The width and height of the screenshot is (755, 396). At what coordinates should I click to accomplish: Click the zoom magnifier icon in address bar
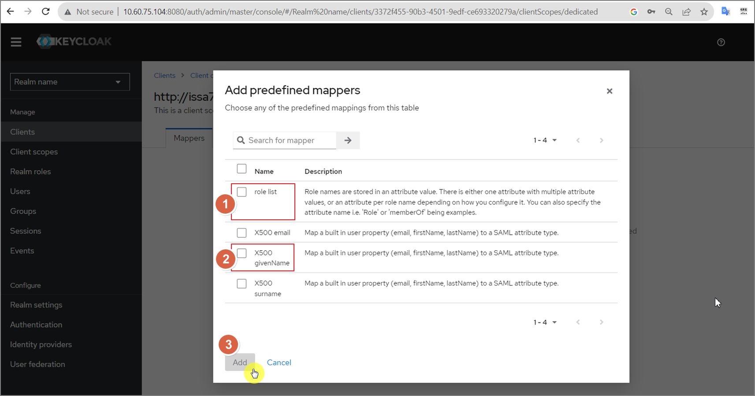669,12
